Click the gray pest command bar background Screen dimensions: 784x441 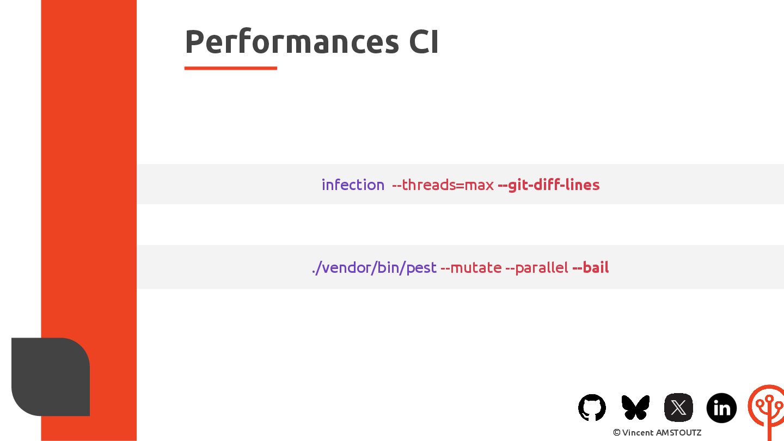coord(218,267)
